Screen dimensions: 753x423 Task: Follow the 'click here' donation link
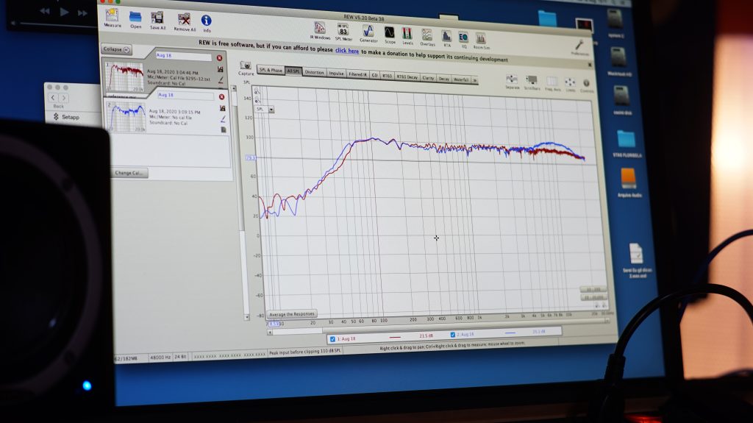point(347,51)
